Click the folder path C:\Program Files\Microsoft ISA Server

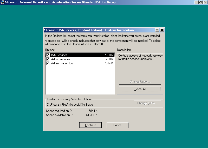pos(70,105)
